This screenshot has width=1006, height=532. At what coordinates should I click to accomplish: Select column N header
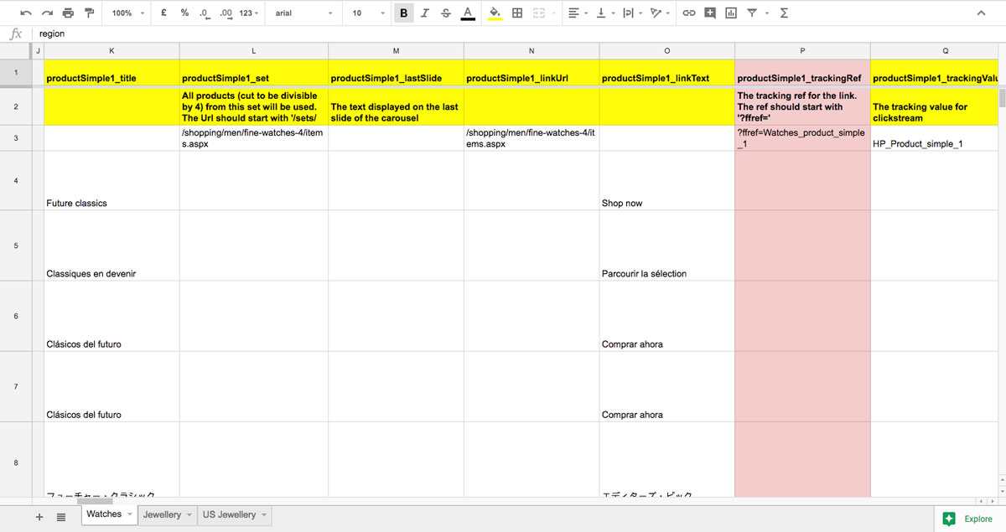pyautogui.click(x=532, y=51)
